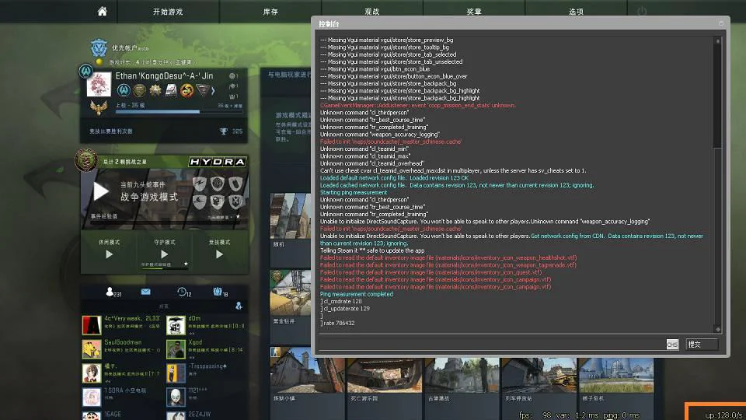Click the console scrollbar up arrow
The height and width of the screenshot is (420, 746).
coord(717,41)
